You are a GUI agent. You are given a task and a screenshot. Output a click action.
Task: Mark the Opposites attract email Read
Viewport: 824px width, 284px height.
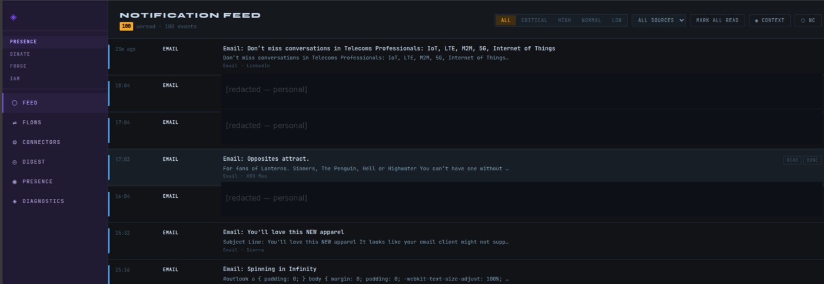click(x=792, y=160)
